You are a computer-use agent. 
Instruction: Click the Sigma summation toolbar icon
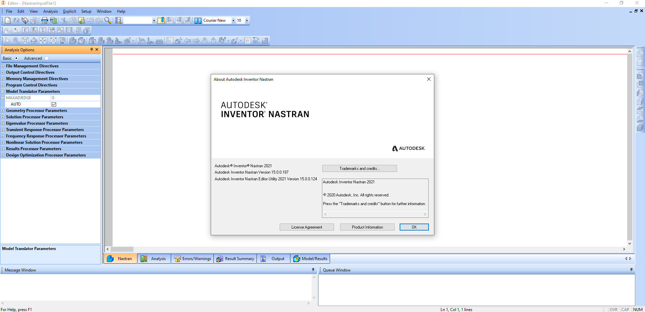[43, 30]
